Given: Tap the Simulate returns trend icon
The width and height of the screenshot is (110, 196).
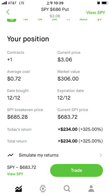Looking at the screenshot, I should point(11,155).
